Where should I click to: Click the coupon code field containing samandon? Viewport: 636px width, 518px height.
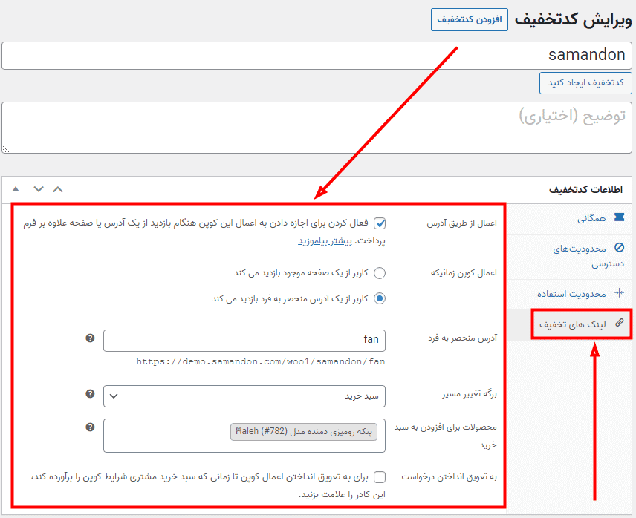(317, 56)
